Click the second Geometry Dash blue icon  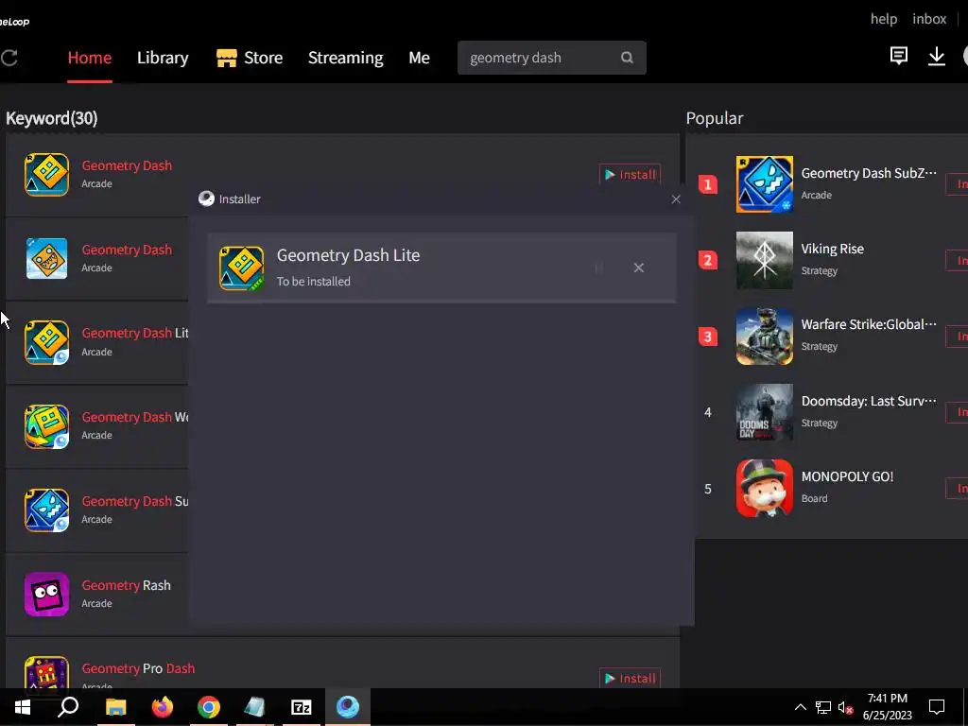(x=46, y=258)
